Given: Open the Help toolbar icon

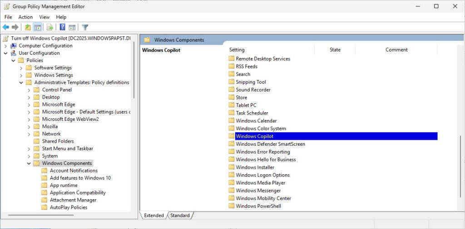Looking at the screenshot, I should 63,28.
